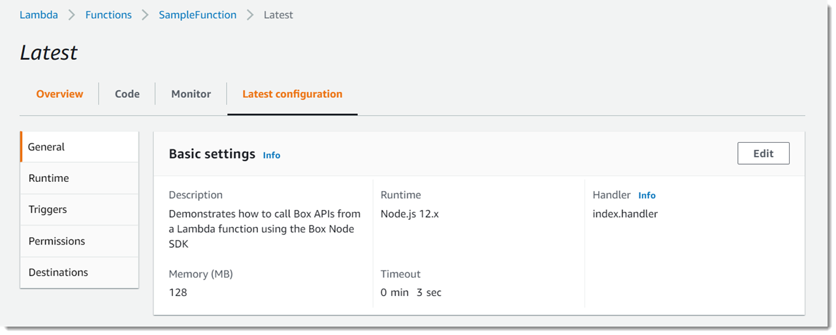Edit the Basic settings
Image resolution: width=836 pixels, height=335 pixels.
pyautogui.click(x=764, y=154)
